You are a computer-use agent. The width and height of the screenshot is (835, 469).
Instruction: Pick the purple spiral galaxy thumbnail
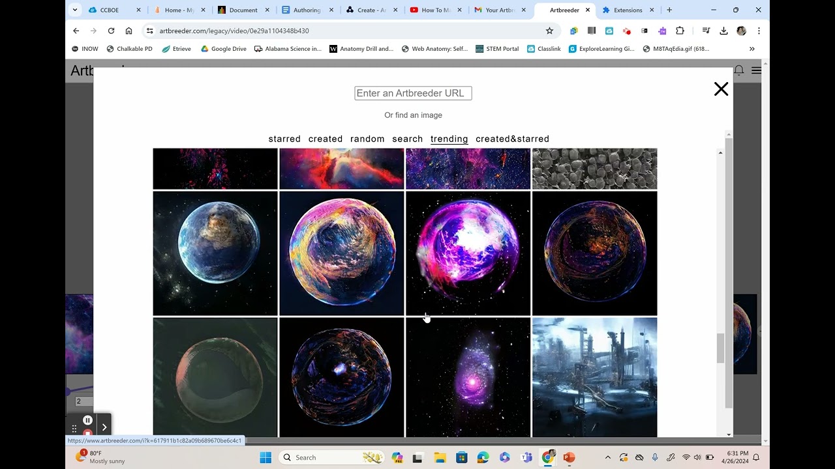click(x=468, y=377)
